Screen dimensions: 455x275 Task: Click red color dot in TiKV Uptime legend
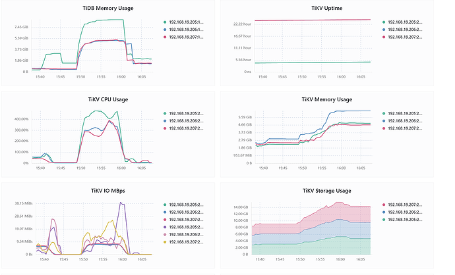(x=384, y=37)
